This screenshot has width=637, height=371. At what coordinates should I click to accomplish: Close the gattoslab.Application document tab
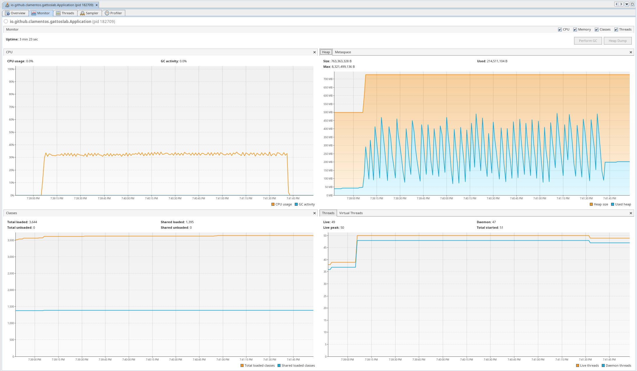click(x=97, y=5)
